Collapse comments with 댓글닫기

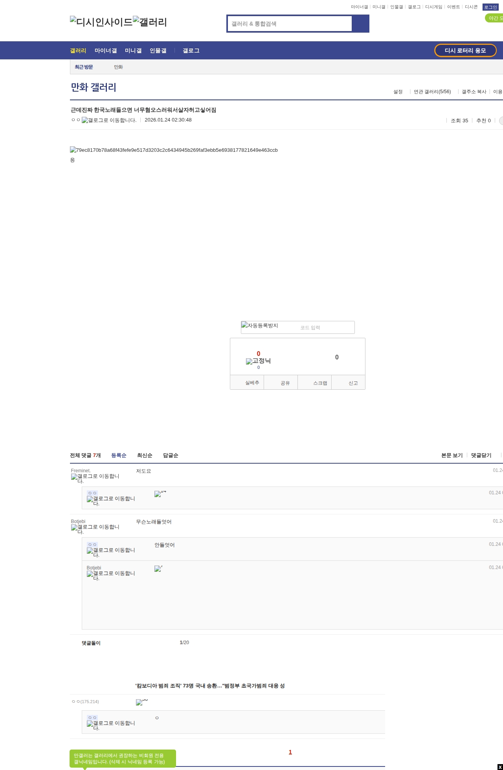pos(481,455)
